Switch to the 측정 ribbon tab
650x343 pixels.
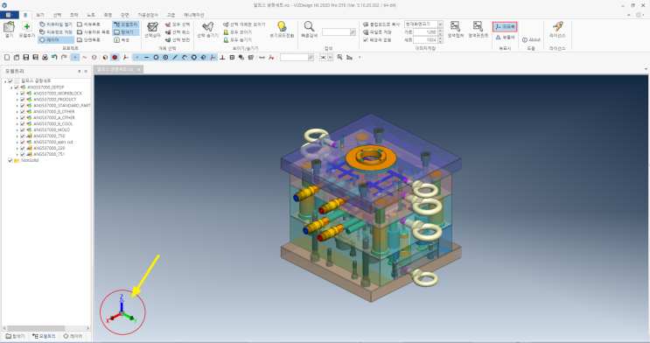coord(108,15)
